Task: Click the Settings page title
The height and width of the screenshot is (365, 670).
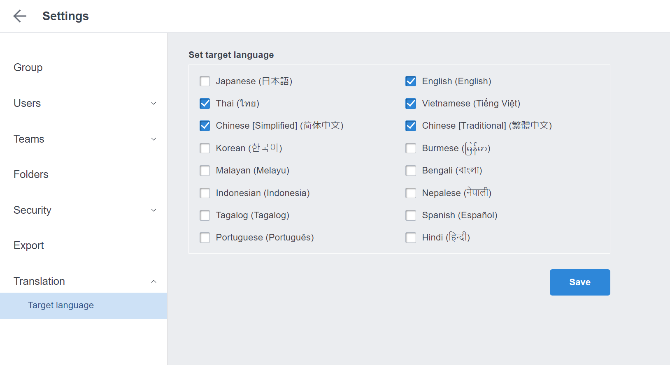Action: pos(65,16)
